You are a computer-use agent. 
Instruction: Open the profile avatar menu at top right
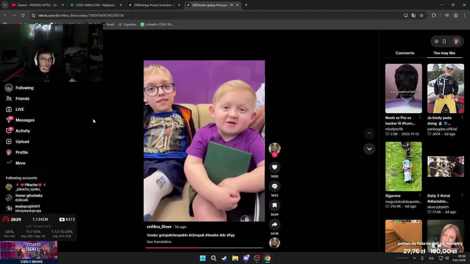click(x=456, y=41)
